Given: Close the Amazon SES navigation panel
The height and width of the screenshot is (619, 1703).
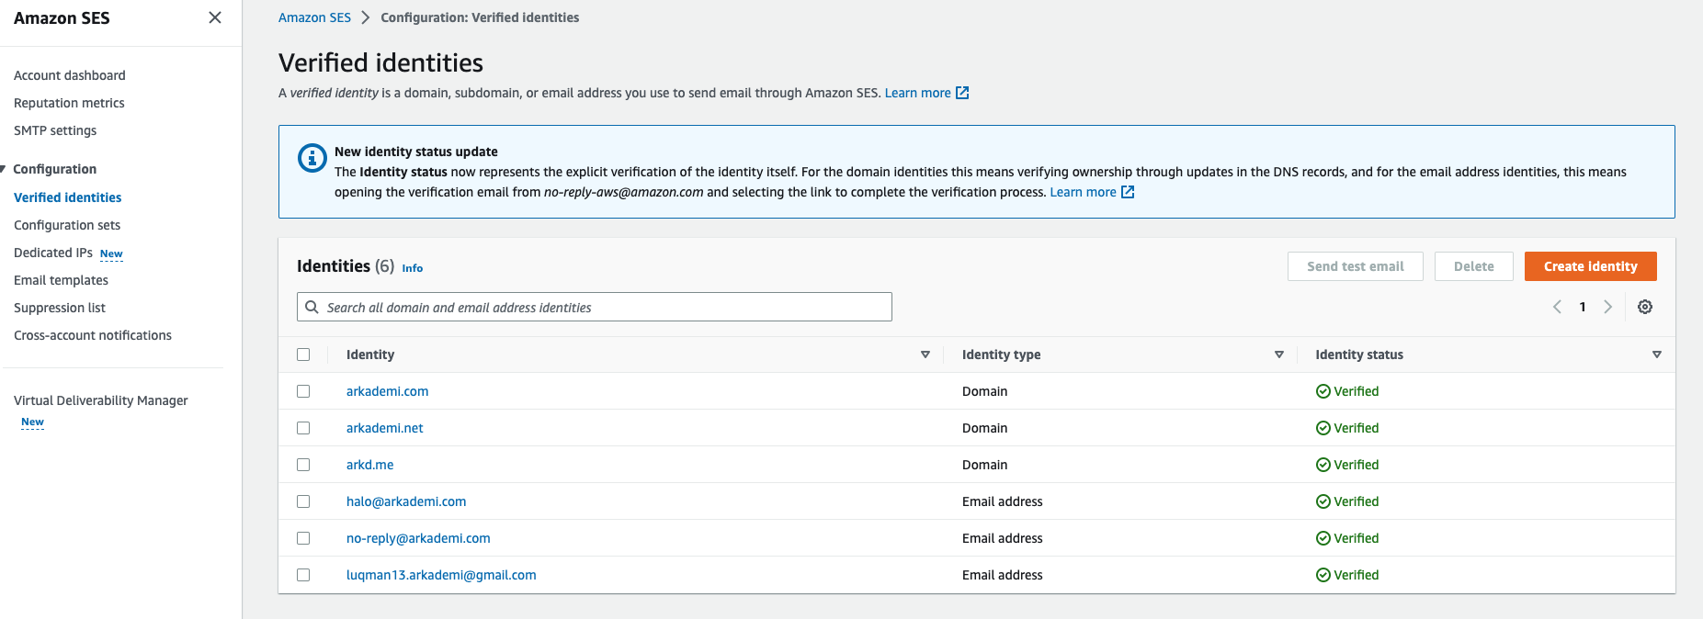Looking at the screenshot, I should pos(215,17).
